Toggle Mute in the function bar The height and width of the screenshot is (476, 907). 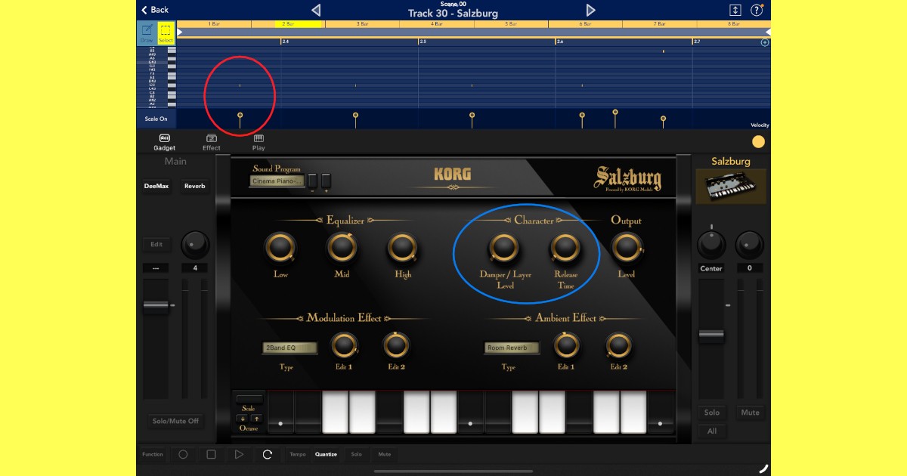click(384, 454)
